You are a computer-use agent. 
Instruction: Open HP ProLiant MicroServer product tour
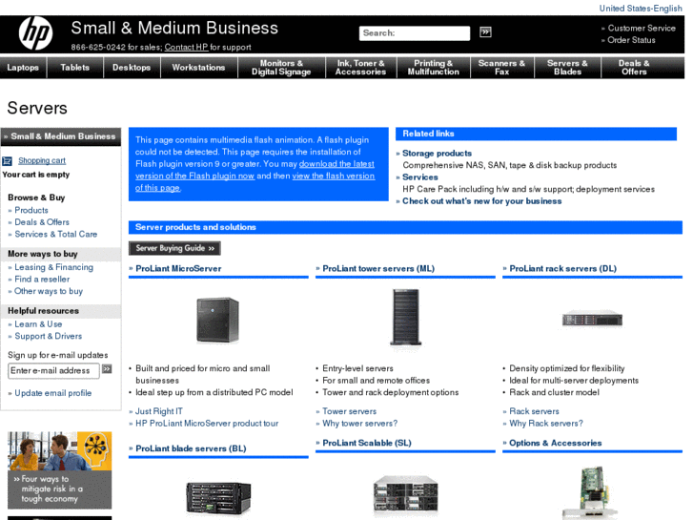pyautogui.click(x=207, y=424)
